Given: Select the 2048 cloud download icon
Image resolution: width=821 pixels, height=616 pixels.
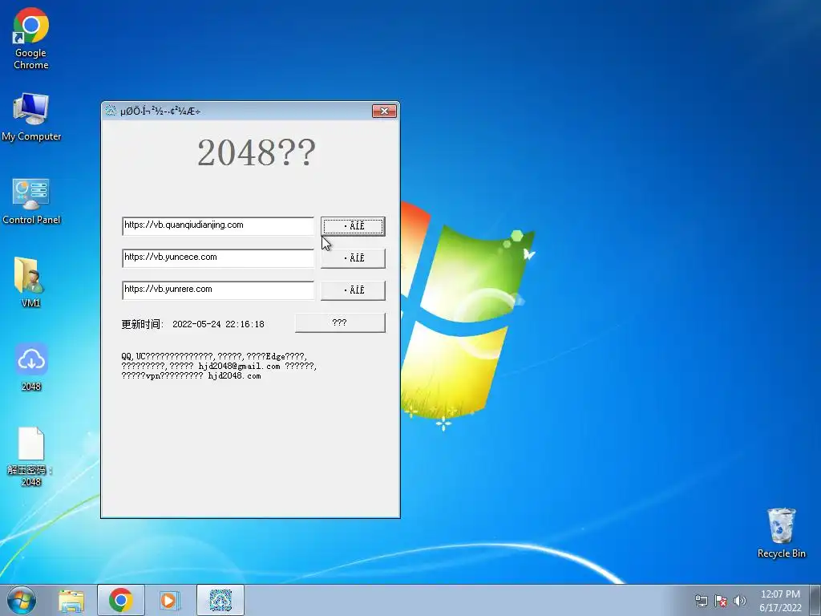Looking at the screenshot, I should [x=31, y=367].
